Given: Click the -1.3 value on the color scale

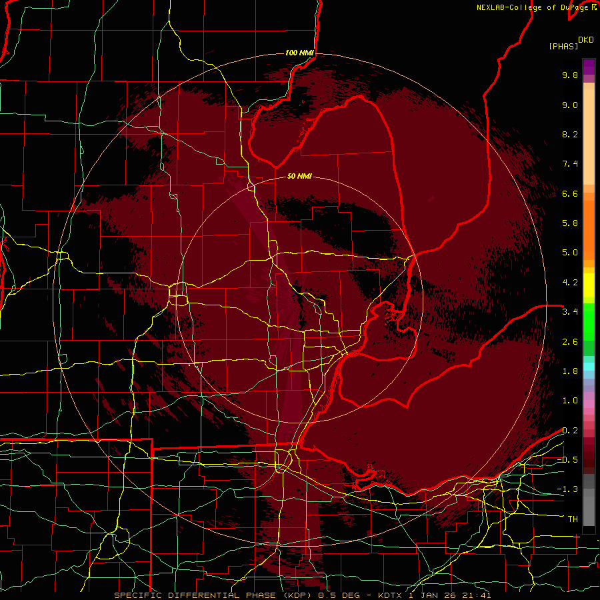Looking at the screenshot, I should tap(567, 489).
